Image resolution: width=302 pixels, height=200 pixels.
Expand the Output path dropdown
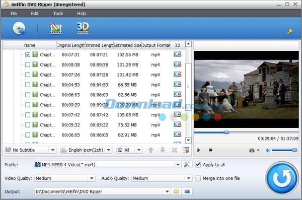point(167,191)
